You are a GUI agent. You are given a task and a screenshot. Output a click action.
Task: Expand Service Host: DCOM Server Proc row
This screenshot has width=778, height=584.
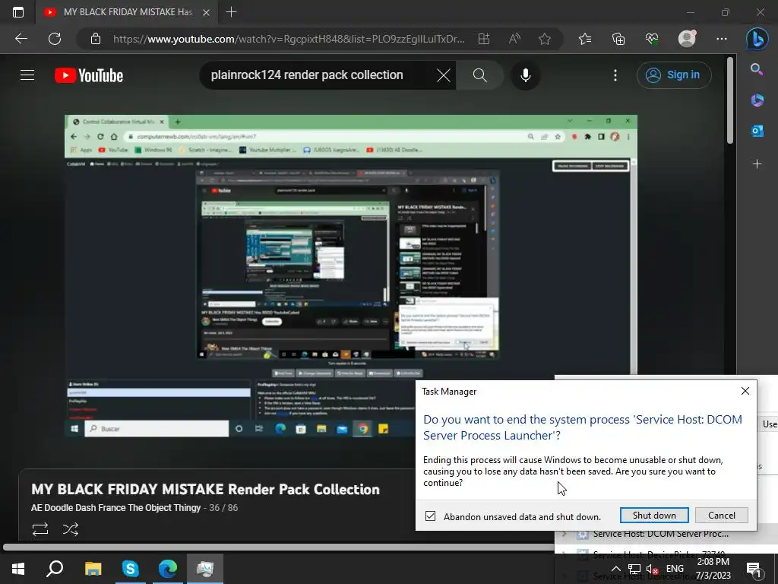click(x=565, y=534)
